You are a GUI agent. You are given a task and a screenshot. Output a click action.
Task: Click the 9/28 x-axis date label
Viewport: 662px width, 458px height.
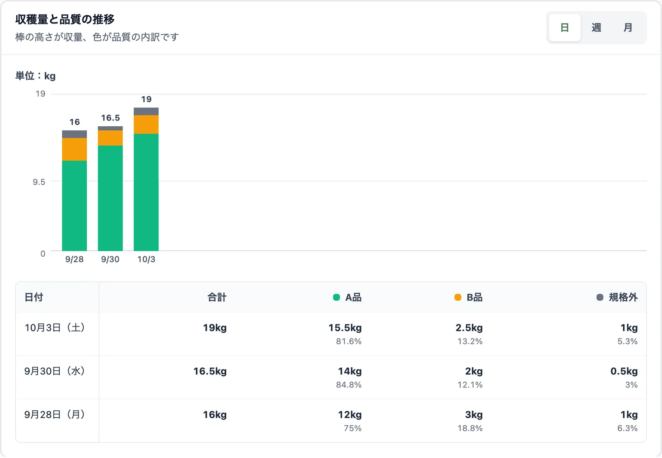(x=74, y=259)
